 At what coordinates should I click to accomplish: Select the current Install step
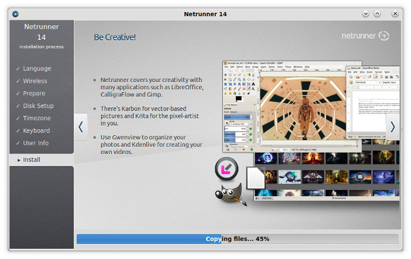[x=42, y=160]
